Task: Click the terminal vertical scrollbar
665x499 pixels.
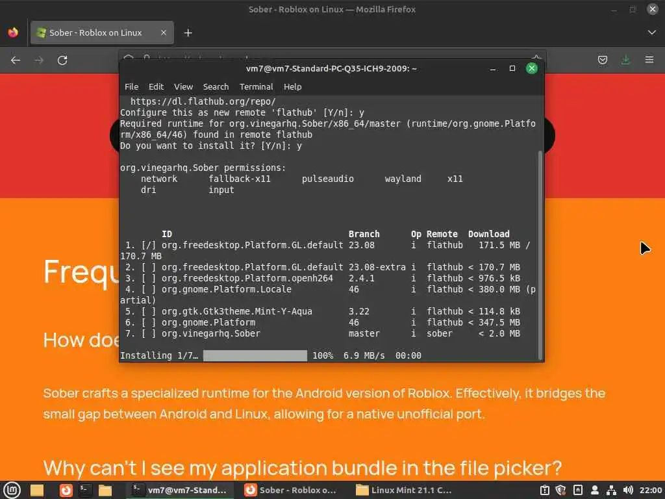Action: (540, 255)
